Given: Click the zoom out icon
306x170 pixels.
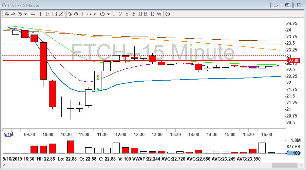Looking at the screenshot, I should (x=55, y=14).
